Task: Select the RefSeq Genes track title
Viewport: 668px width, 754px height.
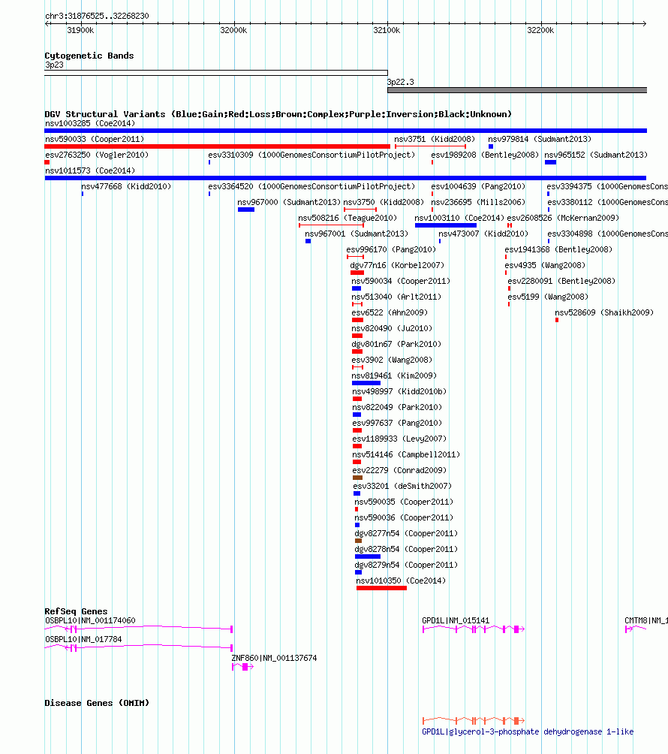Action: point(76,611)
